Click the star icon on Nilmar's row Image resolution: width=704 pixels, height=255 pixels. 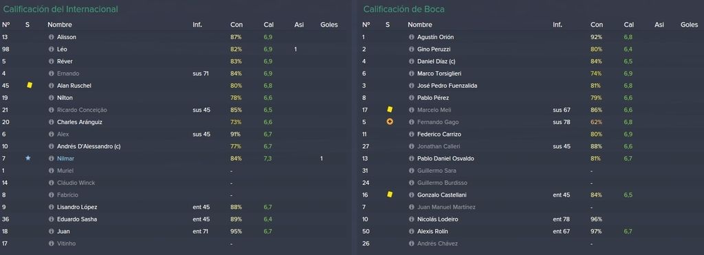27,158
